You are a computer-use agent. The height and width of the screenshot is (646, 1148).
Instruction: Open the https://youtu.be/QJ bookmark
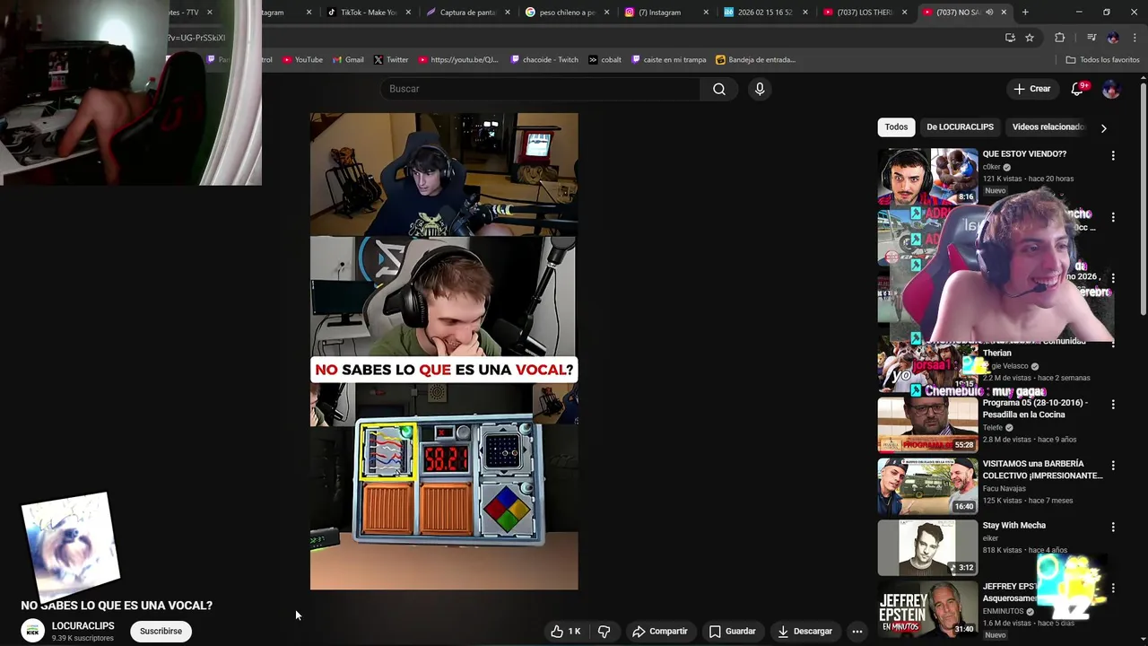pos(458,60)
